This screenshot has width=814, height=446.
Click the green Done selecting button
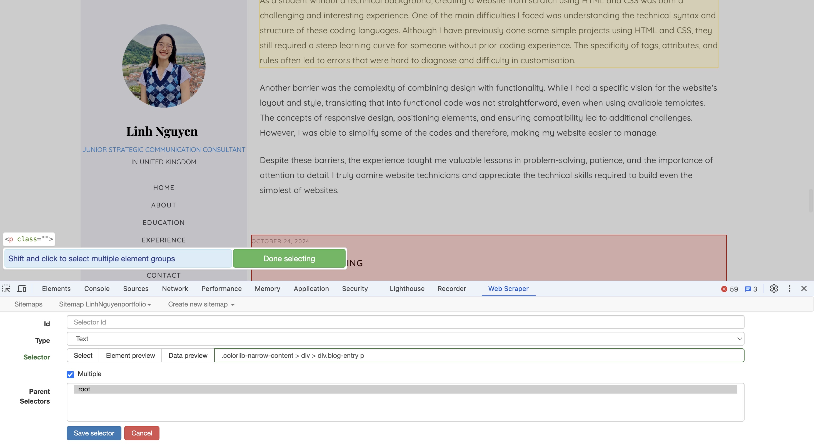[x=289, y=259]
